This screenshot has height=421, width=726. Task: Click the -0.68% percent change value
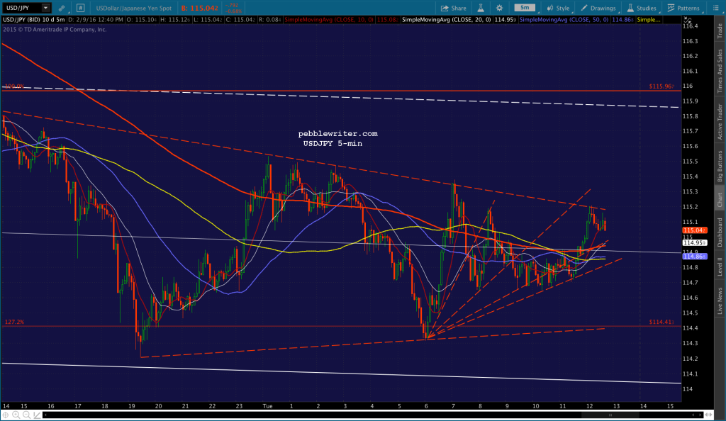pyautogui.click(x=232, y=11)
